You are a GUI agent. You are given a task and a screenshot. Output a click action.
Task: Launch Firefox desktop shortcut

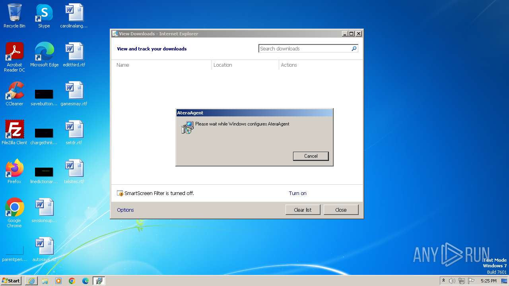coord(14,172)
